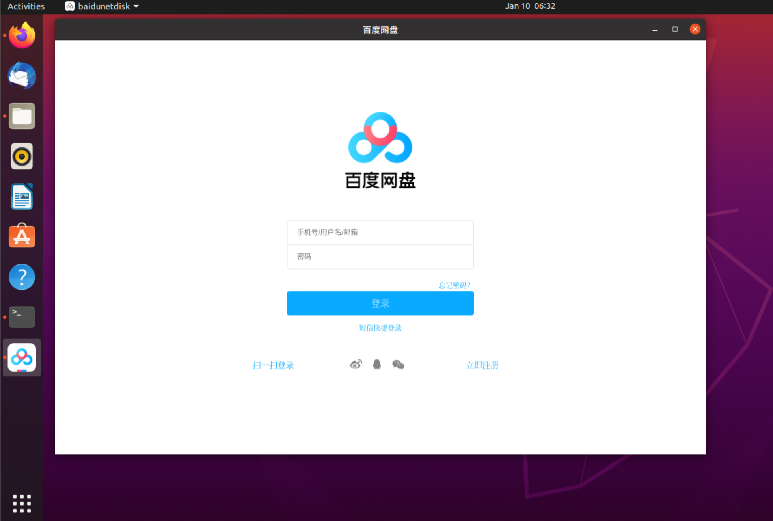Viewport: 773px width, 521px height.
Task: Open Thunderbird mail from the dock
Action: coord(22,76)
